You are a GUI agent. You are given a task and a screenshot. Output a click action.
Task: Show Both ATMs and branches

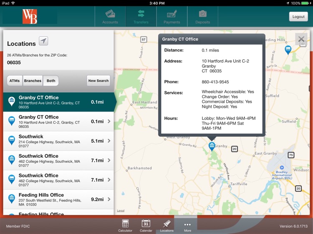click(51, 81)
